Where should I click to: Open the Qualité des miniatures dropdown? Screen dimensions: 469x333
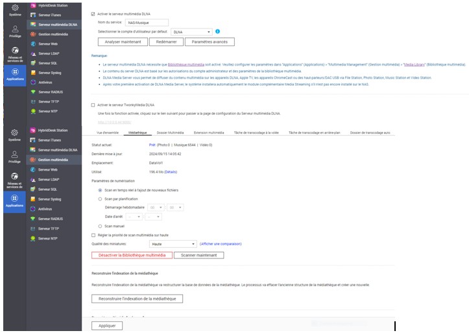coord(173,244)
